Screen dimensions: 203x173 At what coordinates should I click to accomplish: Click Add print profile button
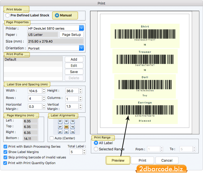click(x=74, y=60)
